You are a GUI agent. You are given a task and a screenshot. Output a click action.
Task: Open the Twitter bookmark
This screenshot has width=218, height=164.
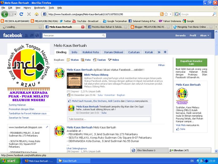(65, 21)
